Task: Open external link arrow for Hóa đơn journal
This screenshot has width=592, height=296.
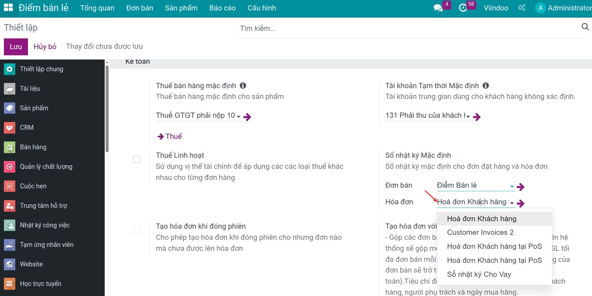Action: pyautogui.click(x=520, y=203)
